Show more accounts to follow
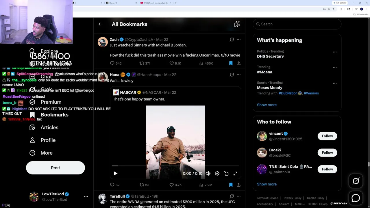 [x=267, y=184]
